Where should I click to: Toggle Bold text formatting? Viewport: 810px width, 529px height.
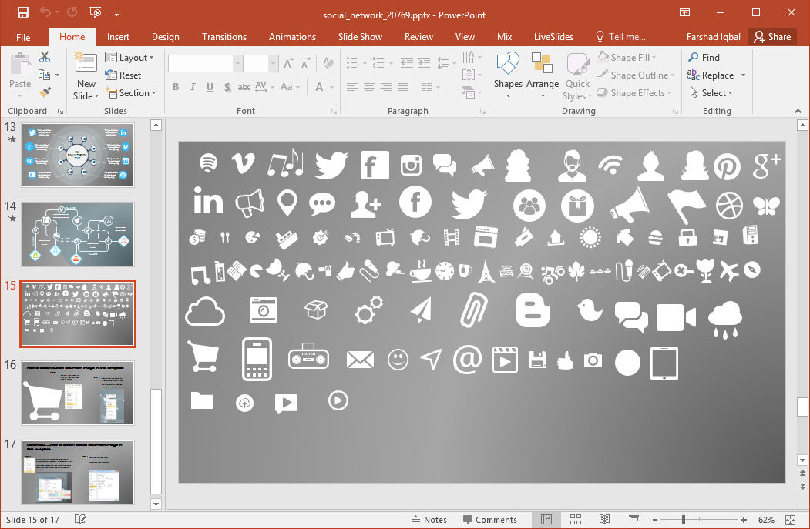[176, 87]
